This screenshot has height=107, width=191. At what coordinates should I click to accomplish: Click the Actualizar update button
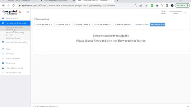[x=181, y=5]
